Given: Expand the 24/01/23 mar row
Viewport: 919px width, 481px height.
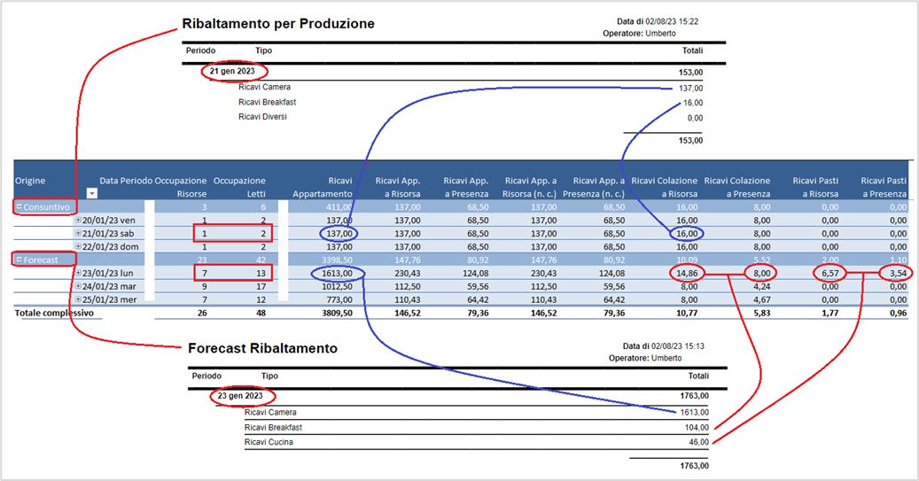Looking at the screenshot, I should click(78, 286).
